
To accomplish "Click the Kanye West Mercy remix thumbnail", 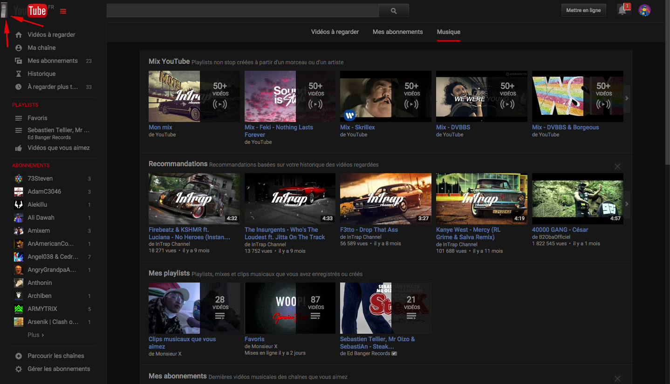I will coord(482,199).
